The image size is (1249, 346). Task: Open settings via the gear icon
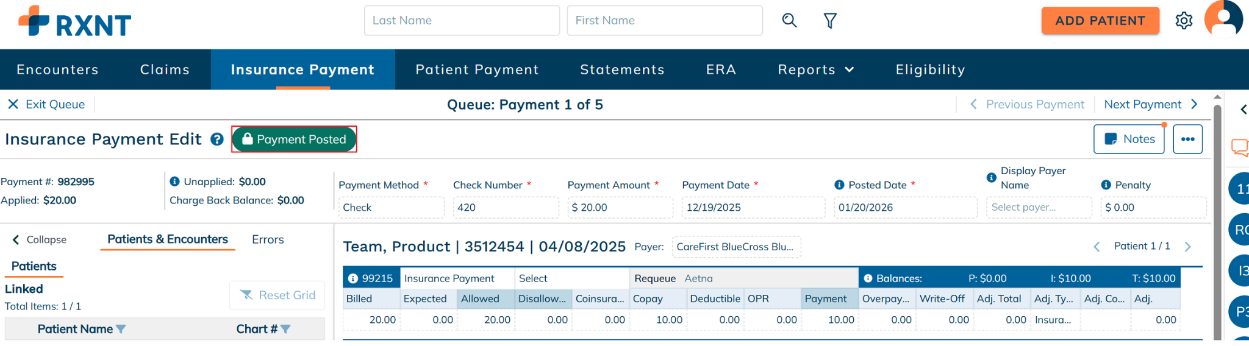click(x=1184, y=21)
